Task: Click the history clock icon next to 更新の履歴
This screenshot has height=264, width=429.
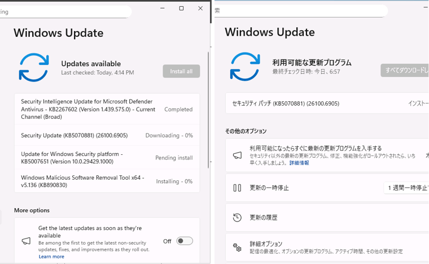Action: (237, 218)
